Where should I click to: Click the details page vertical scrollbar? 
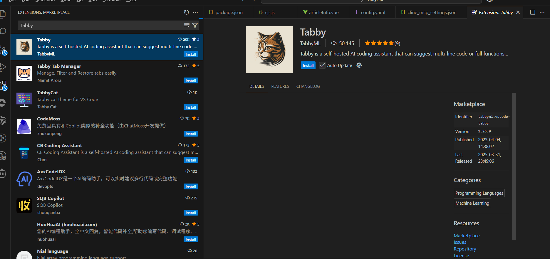pyautogui.click(x=514, y=166)
